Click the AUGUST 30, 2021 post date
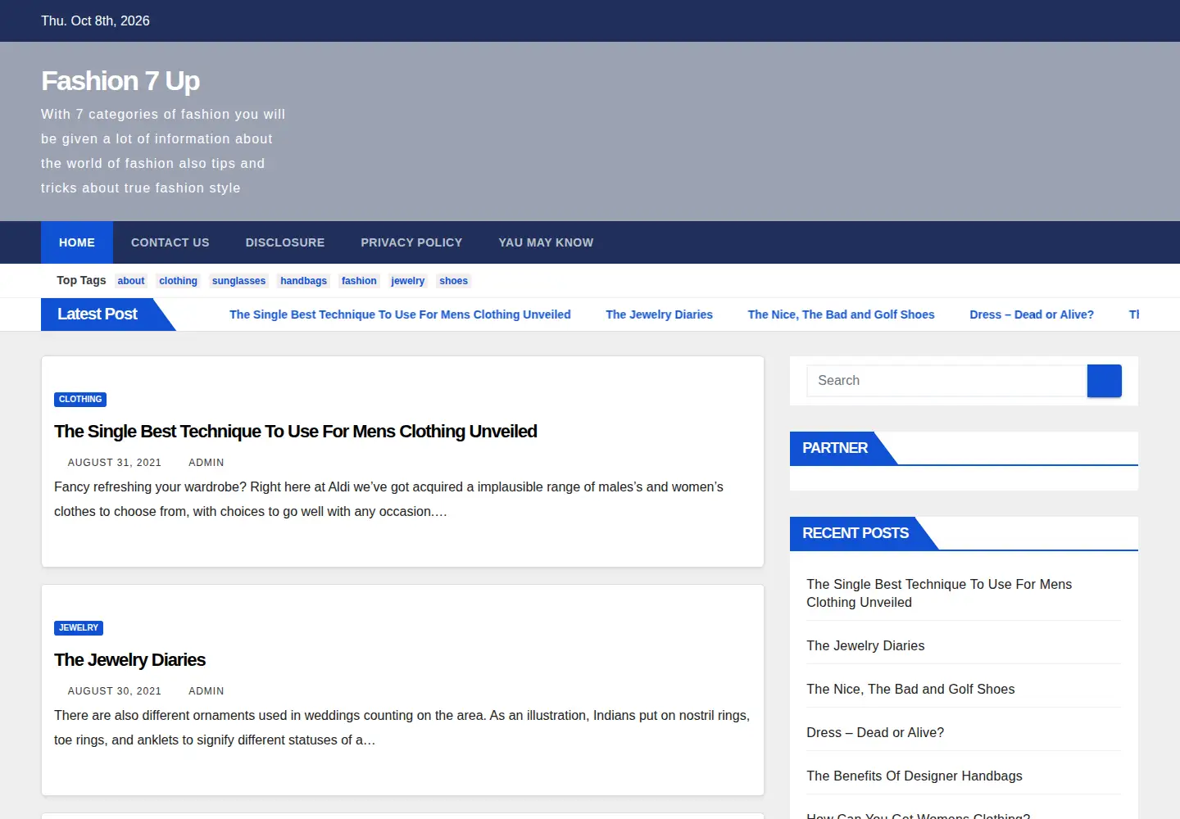 tap(114, 691)
